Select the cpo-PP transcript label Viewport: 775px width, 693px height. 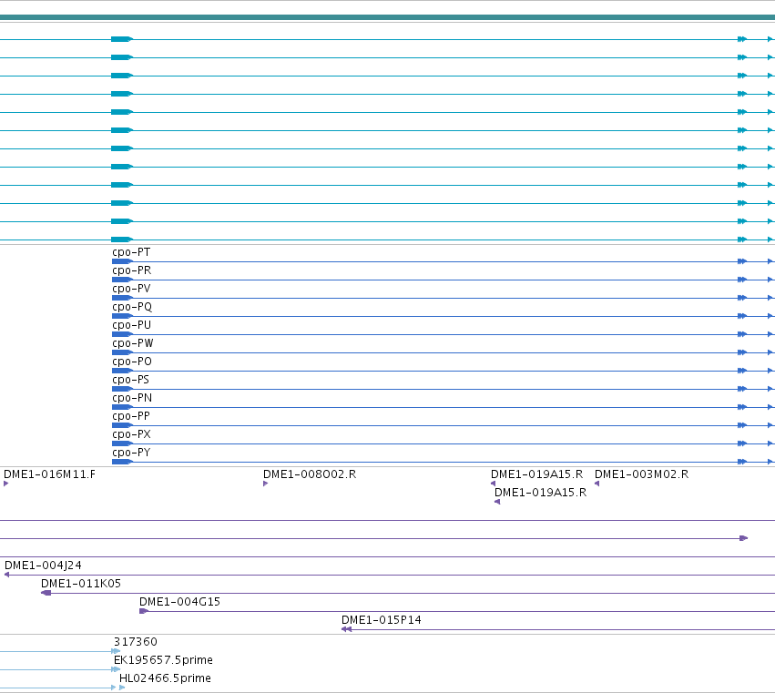pyautogui.click(x=131, y=416)
